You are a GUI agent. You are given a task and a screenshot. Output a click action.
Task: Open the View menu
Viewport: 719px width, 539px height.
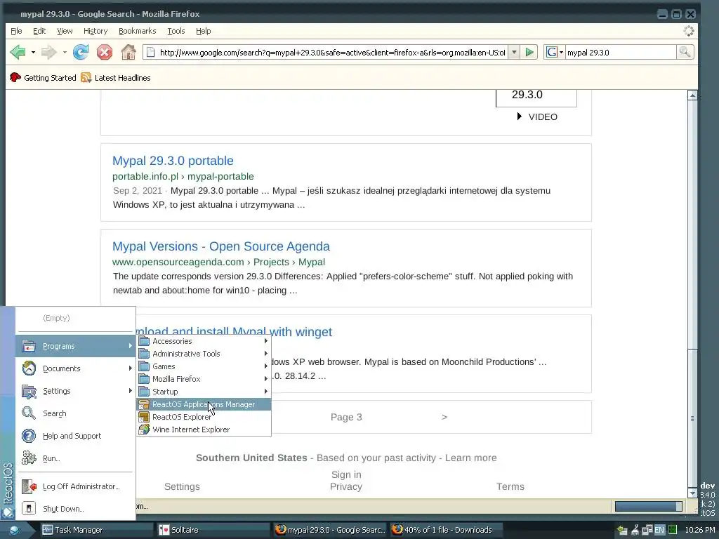click(x=65, y=31)
